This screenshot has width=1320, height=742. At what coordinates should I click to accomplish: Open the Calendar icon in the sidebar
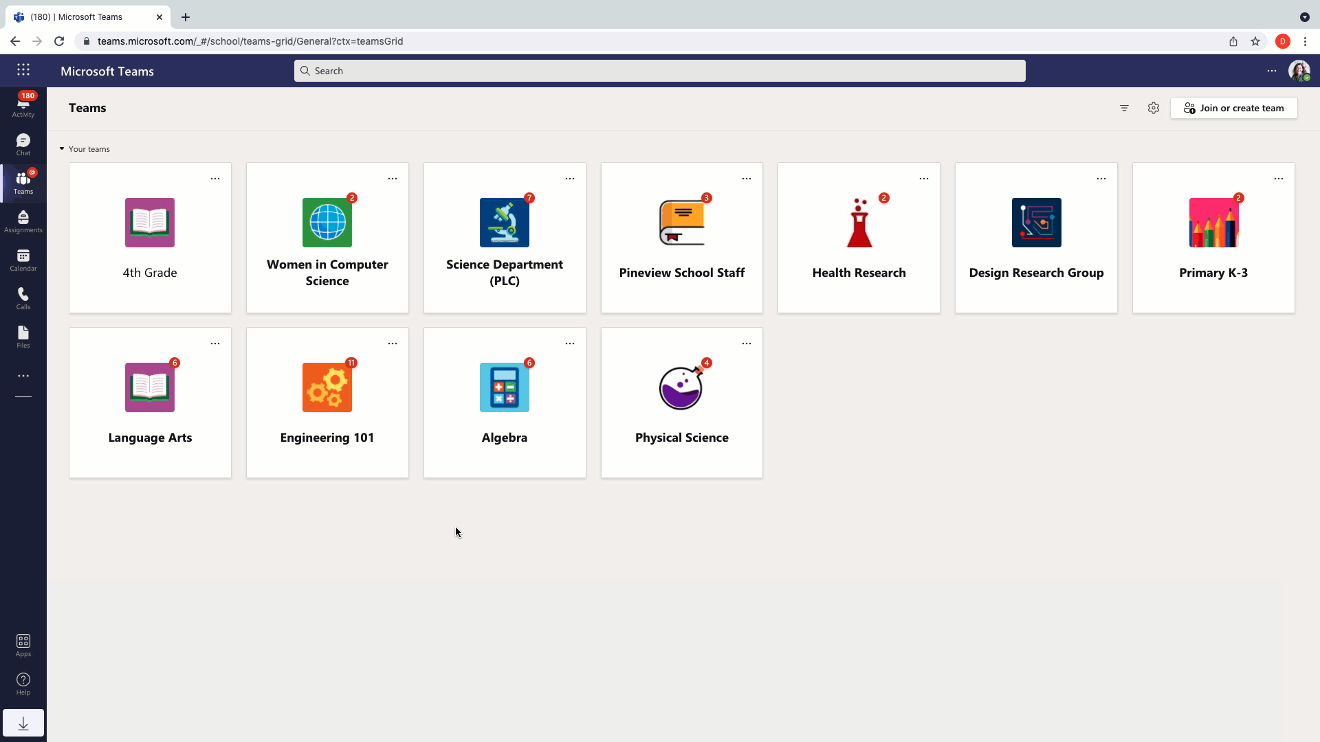23,260
